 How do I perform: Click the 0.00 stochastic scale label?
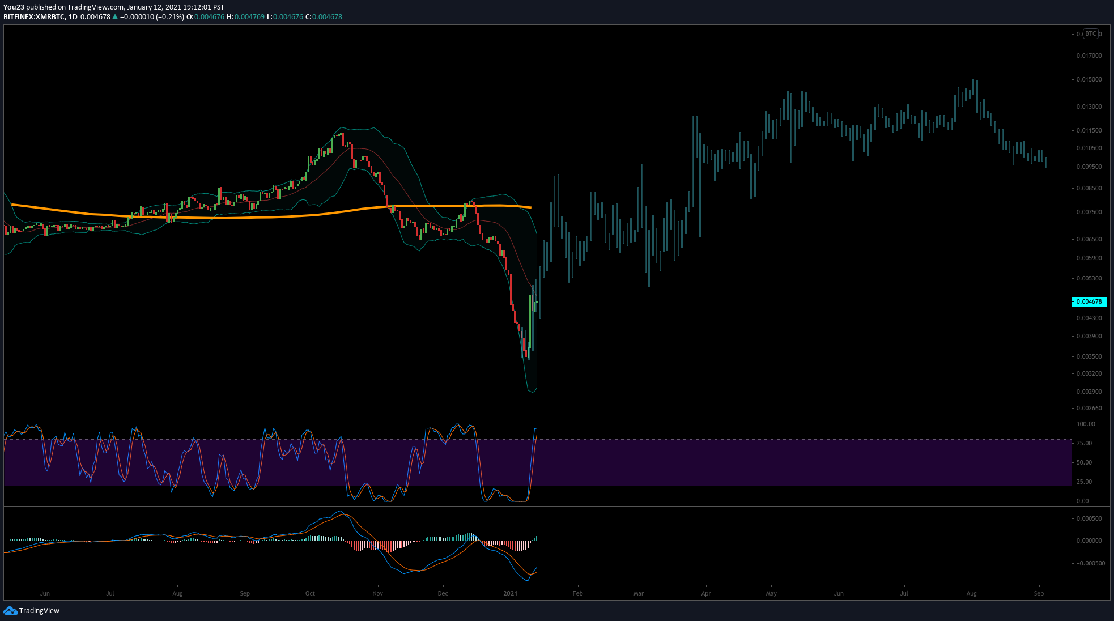1082,501
